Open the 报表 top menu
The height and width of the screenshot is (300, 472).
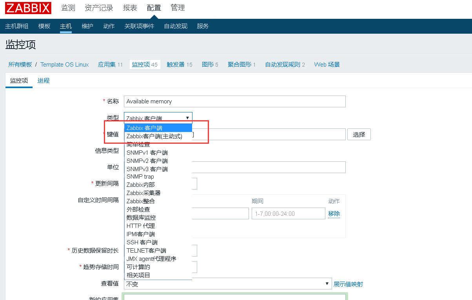point(130,8)
